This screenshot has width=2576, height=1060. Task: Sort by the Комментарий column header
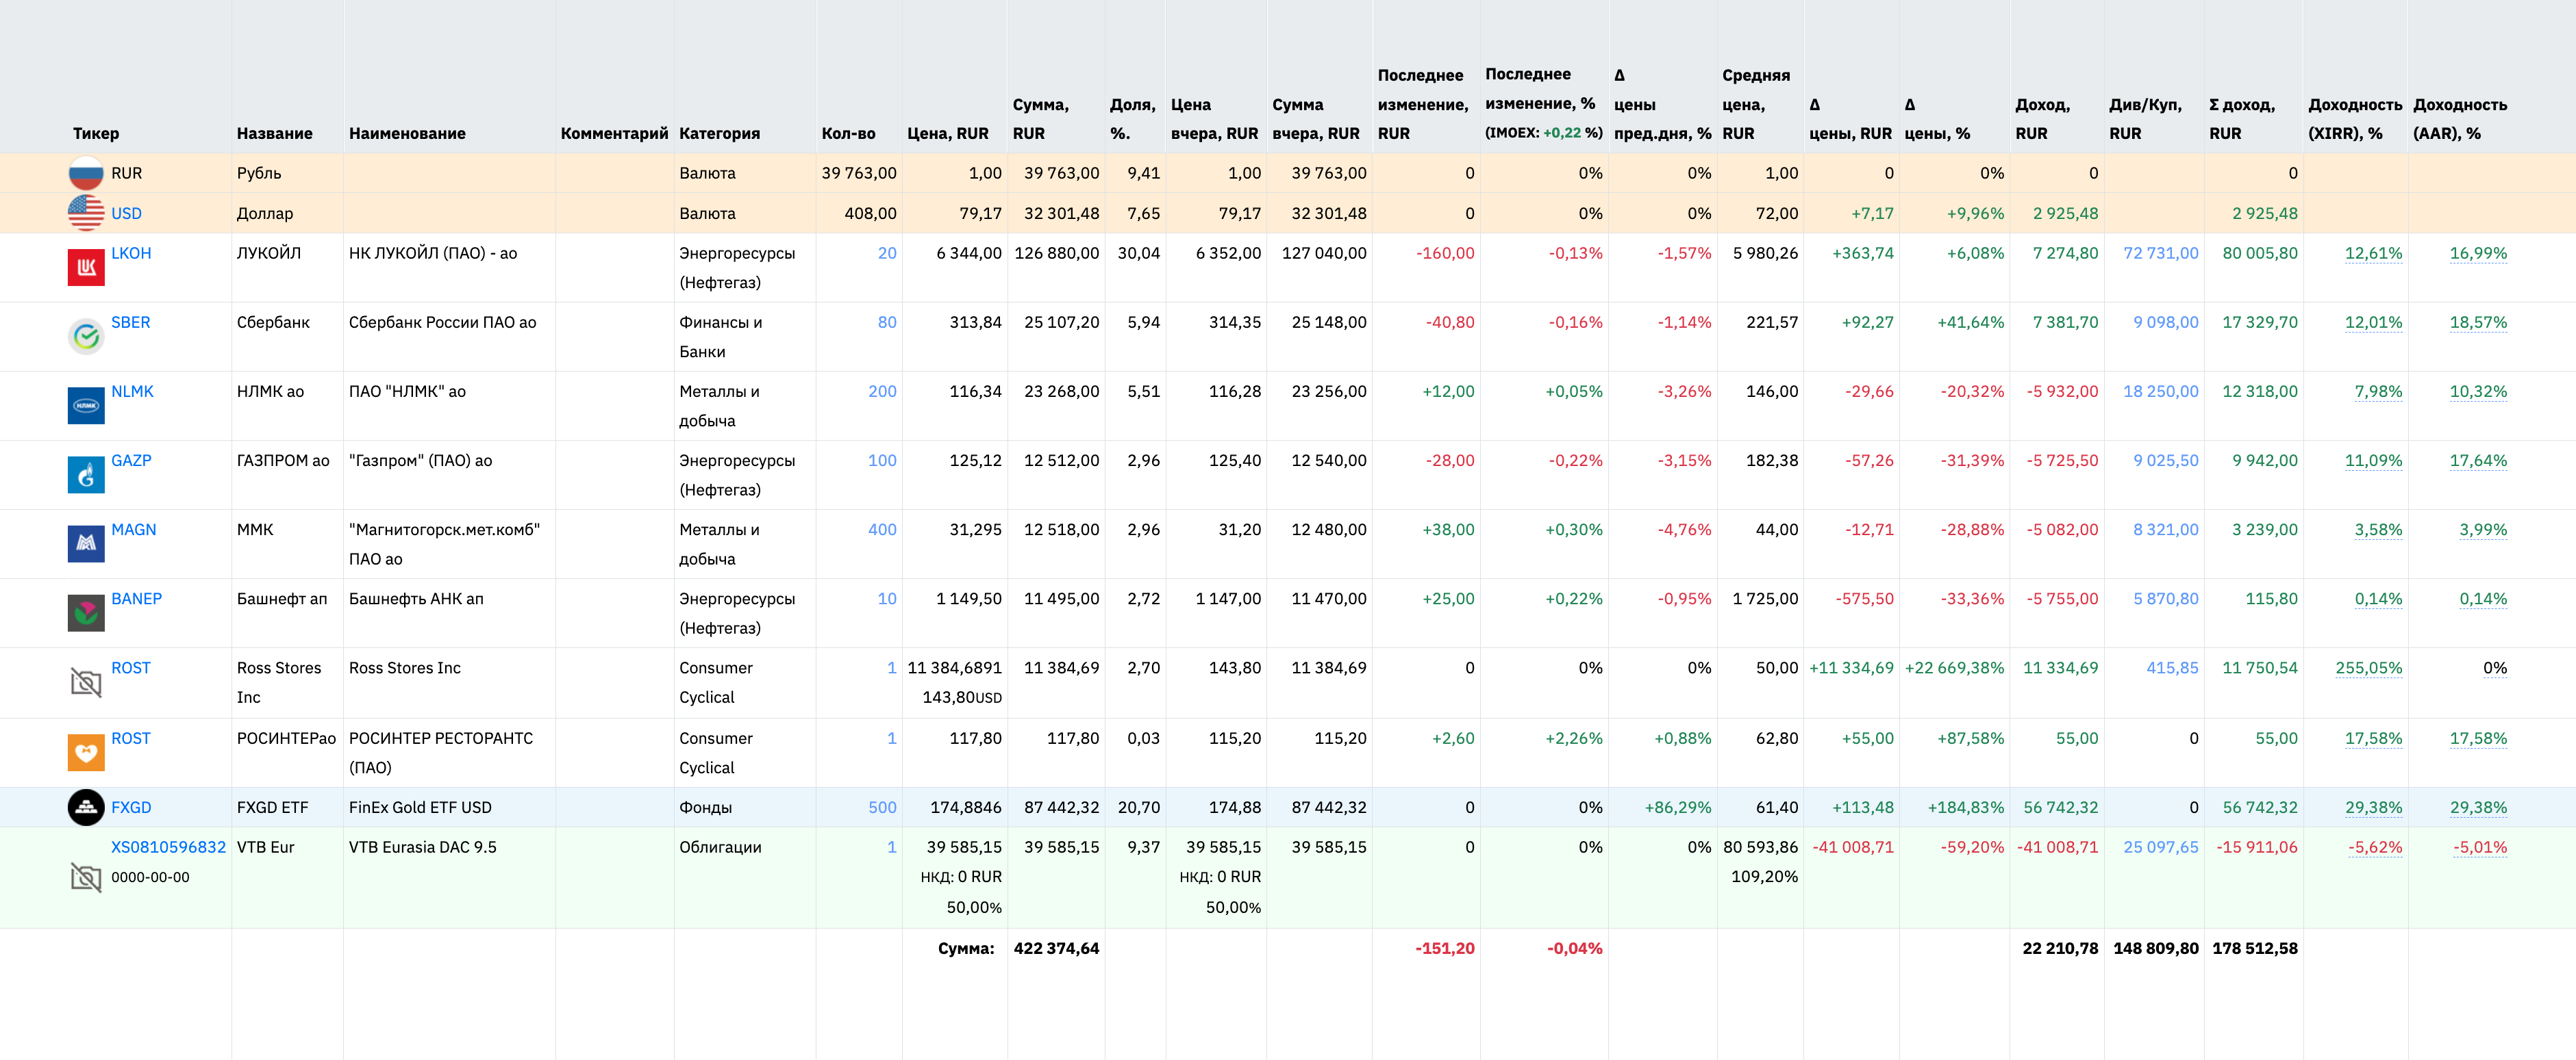[614, 134]
